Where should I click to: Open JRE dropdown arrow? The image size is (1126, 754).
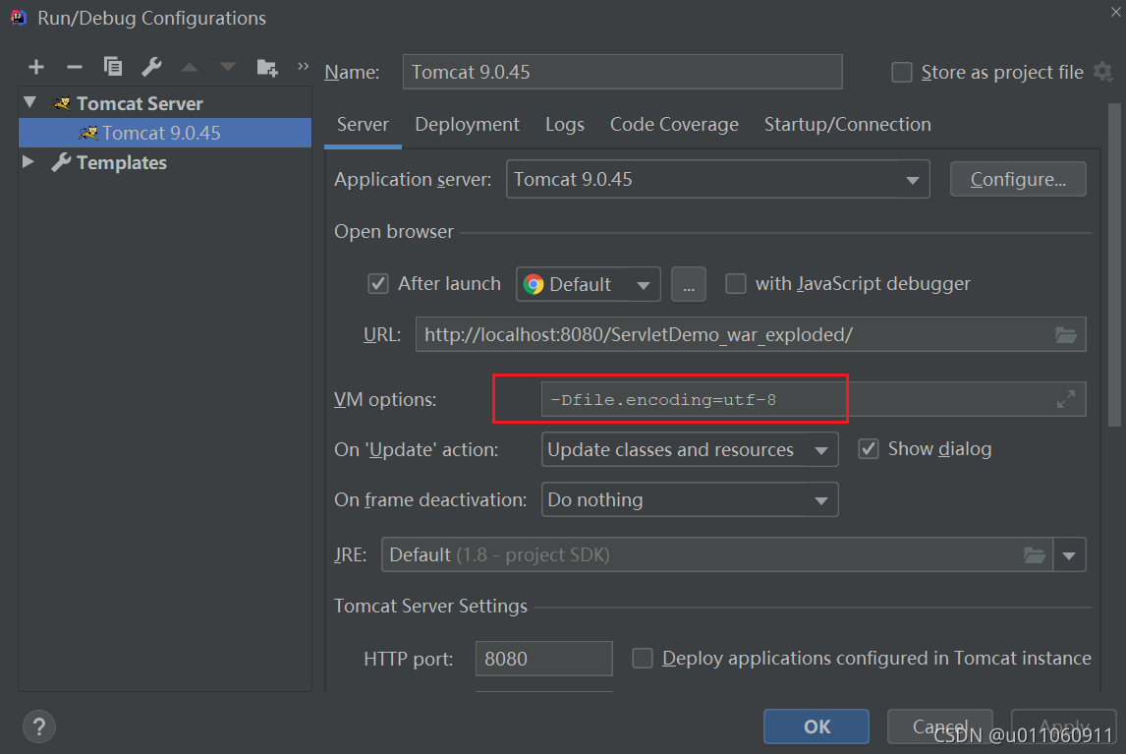[x=1069, y=554]
